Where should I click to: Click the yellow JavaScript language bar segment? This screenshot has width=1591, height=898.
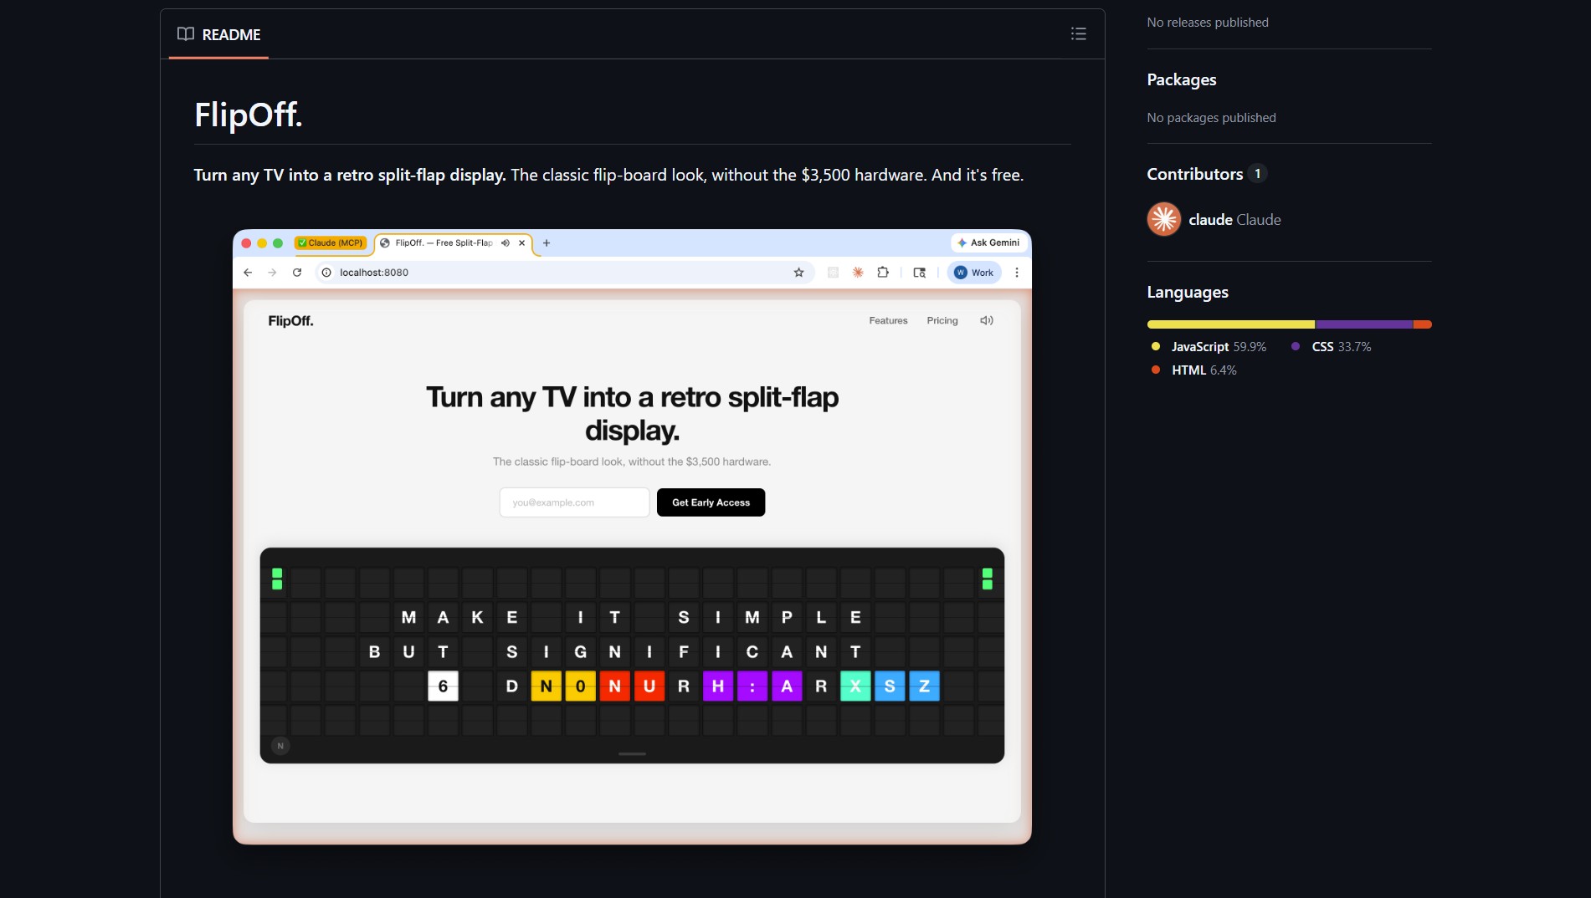[x=1229, y=324]
